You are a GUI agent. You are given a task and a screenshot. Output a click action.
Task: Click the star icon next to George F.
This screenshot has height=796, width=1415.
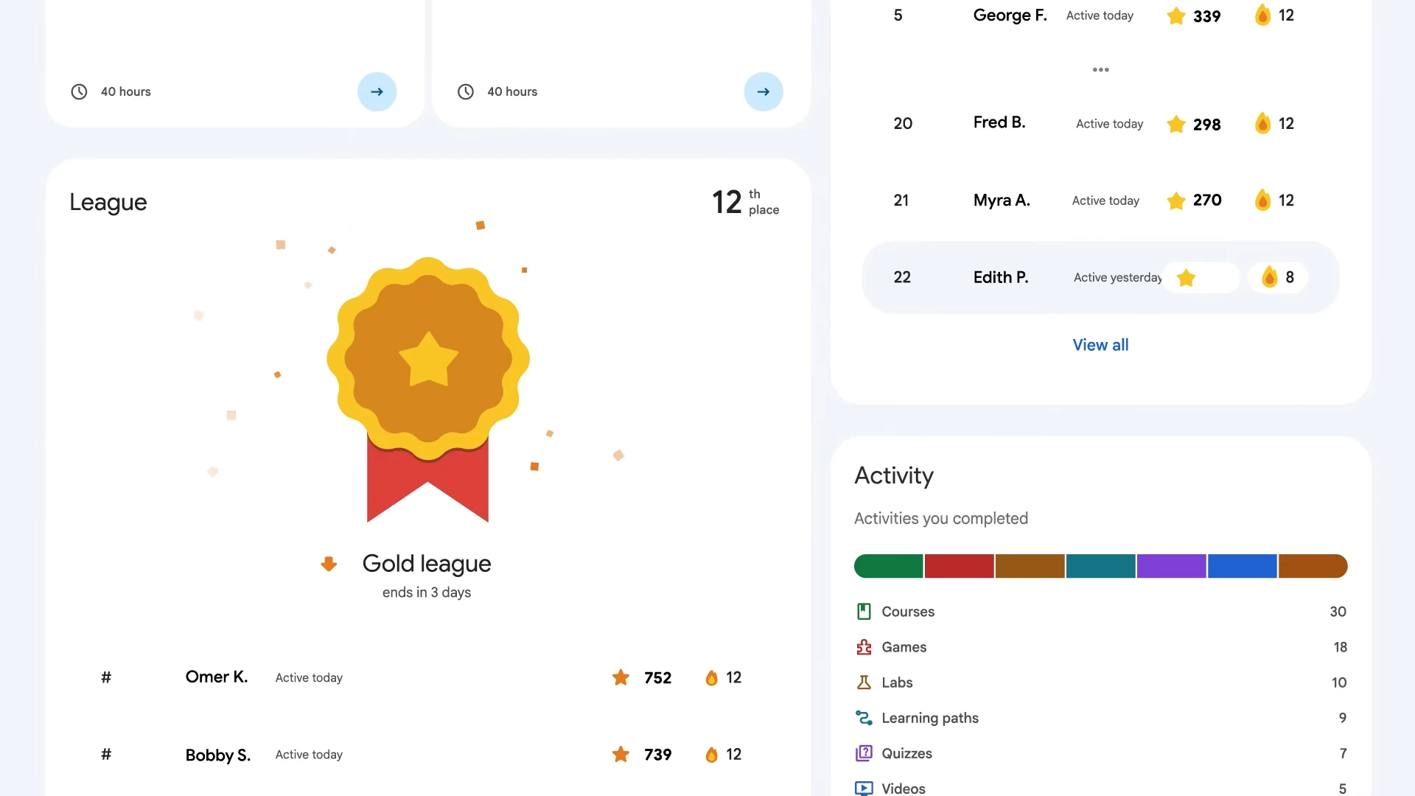[x=1175, y=15]
